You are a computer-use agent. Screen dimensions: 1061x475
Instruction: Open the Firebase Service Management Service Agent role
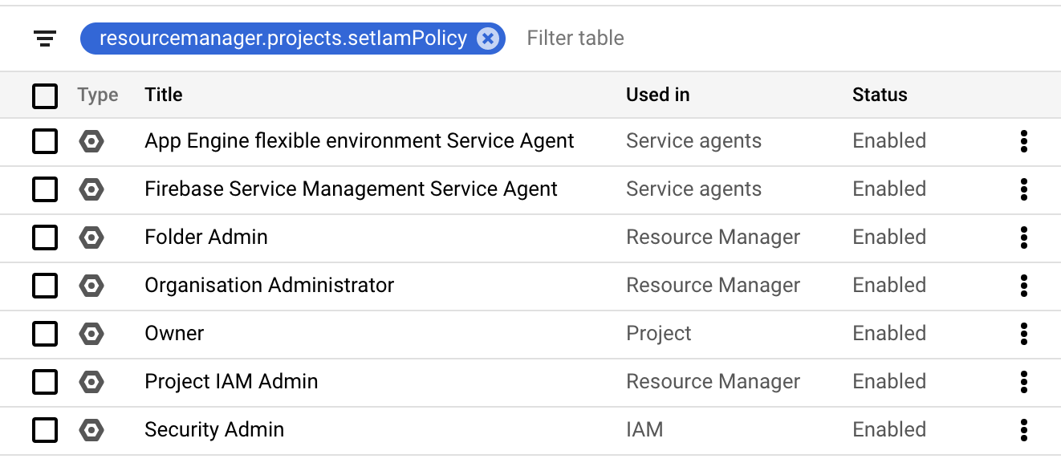(x=351, y=189)
